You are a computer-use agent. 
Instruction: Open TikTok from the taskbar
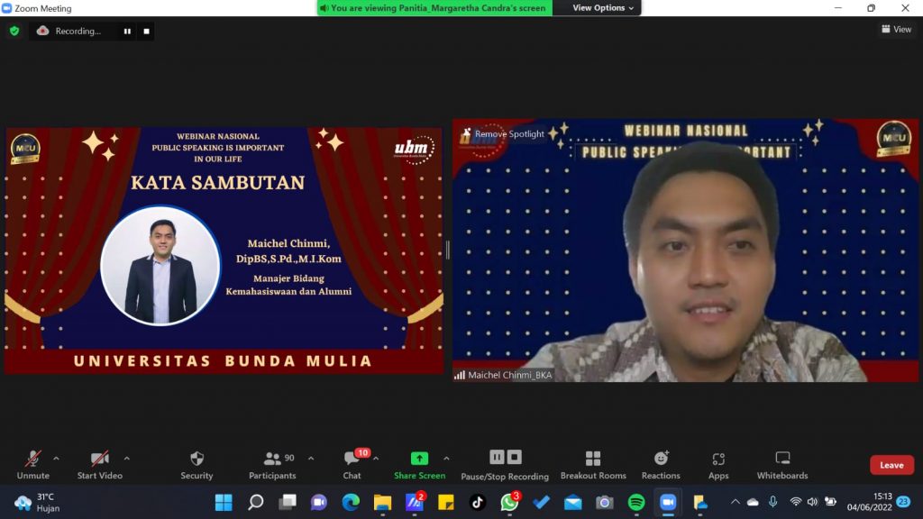click(x=478, y=502)
